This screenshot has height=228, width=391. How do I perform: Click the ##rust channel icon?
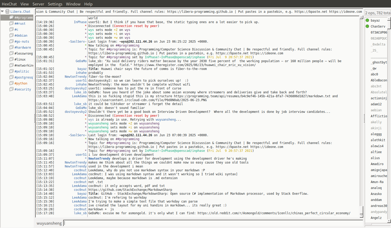pyautogui.click(x=11, y=23)
